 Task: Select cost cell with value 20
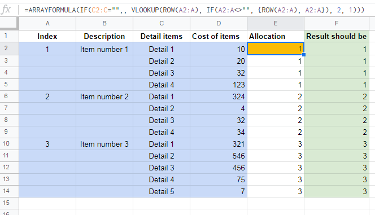click(x=219, y=61)
